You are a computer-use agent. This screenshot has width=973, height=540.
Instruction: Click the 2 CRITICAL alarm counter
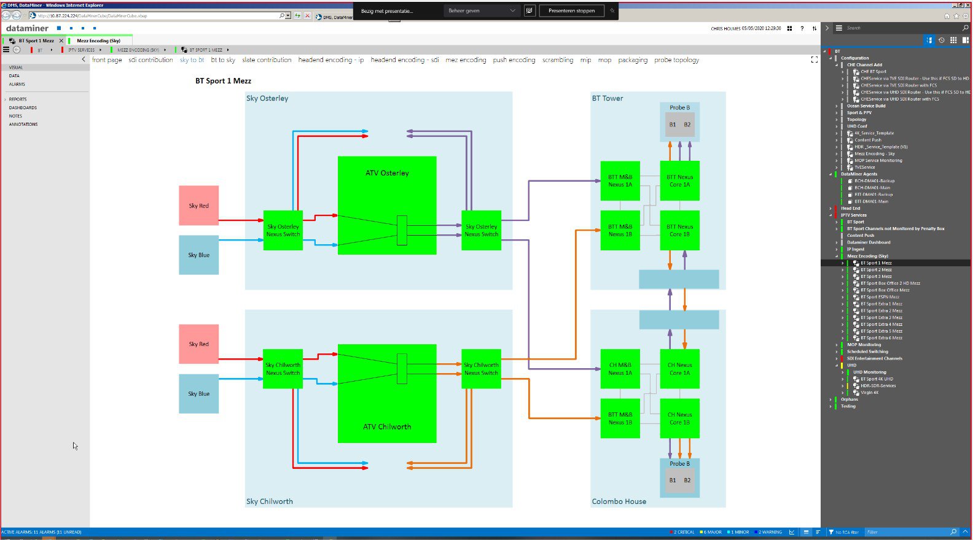click(x=682, y=532)
